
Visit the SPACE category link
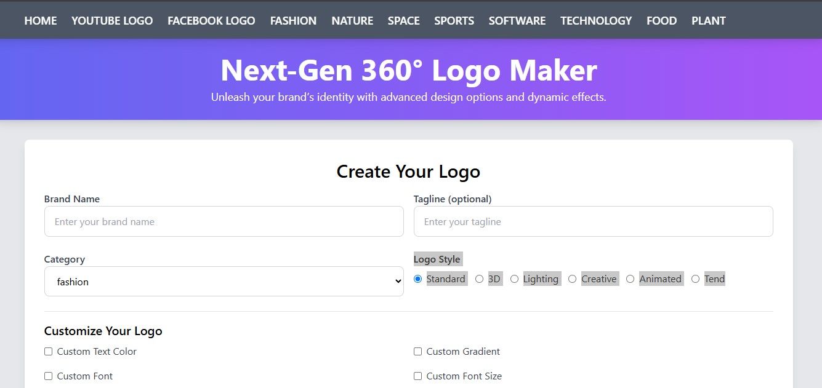coord(403,21)
